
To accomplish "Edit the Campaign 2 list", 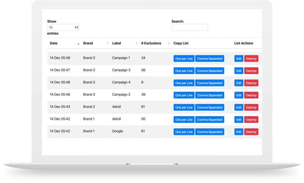I will (x=239, y=95).
